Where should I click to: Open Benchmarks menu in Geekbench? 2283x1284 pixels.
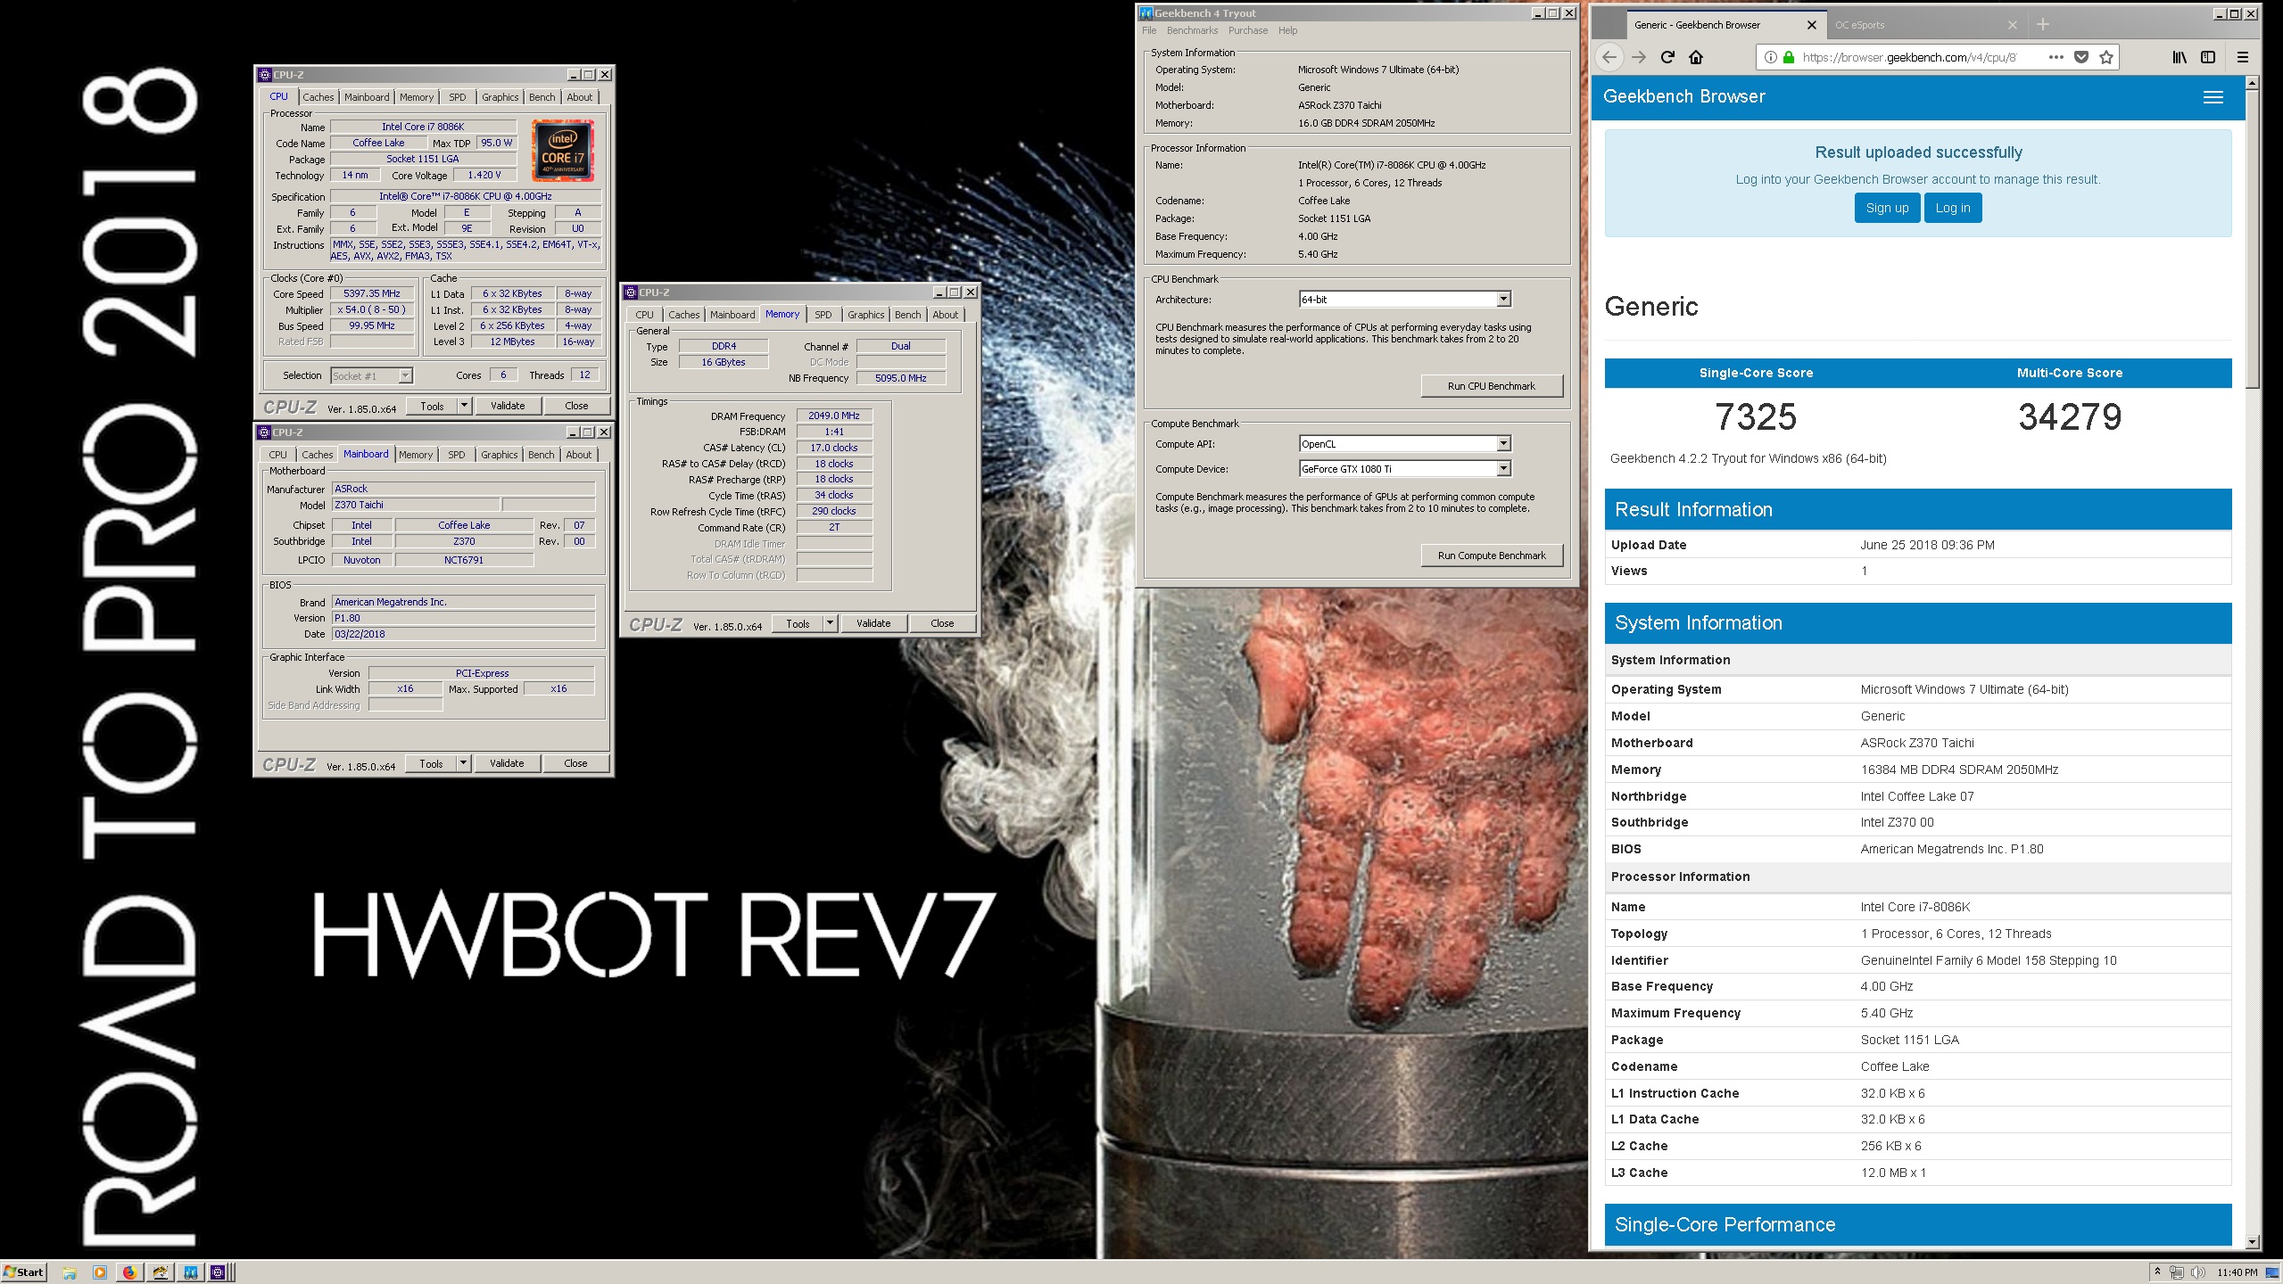(x=1192, y=30)
